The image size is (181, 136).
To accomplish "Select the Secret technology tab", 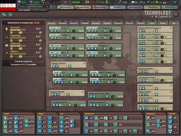I will click(x=129, y=22).
